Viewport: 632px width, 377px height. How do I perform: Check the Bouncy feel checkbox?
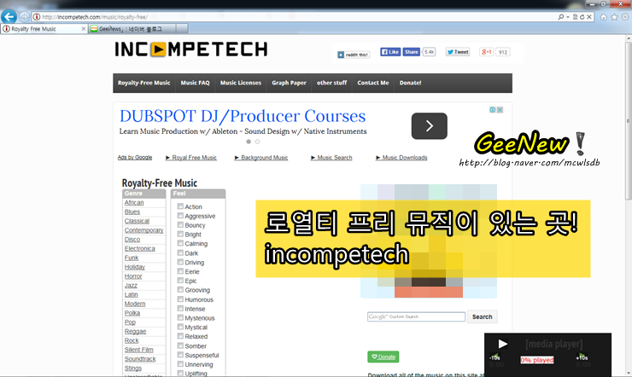pyautogui.click(x=180, y=225)
